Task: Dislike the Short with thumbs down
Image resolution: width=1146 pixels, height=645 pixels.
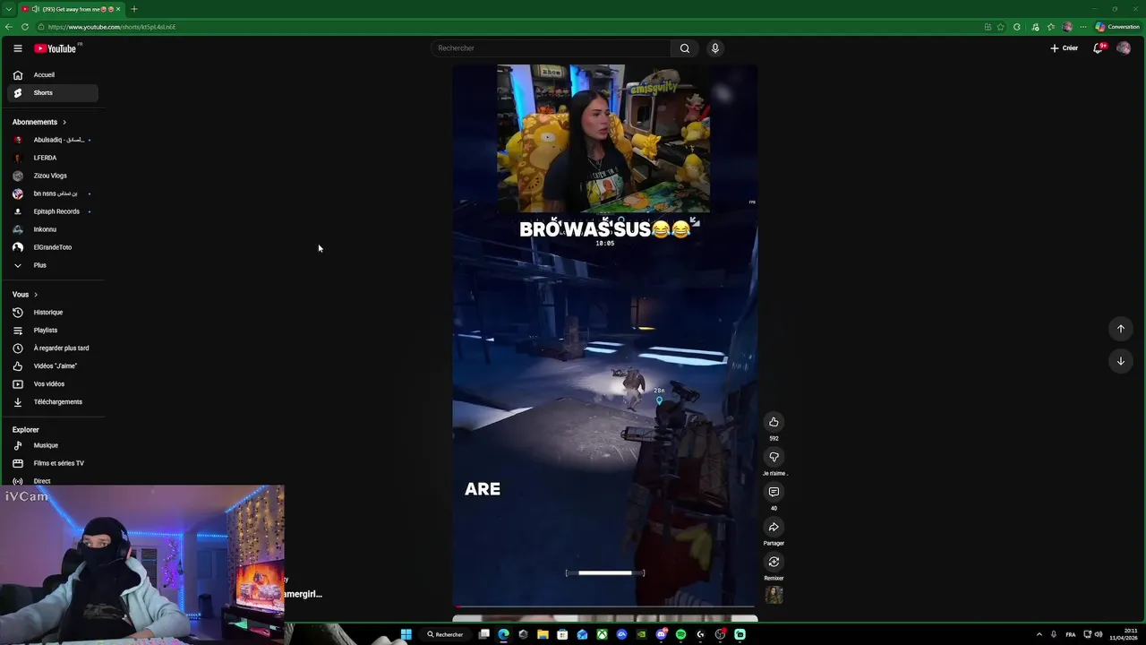Action: pyautogui.click(x=774, y=457)
